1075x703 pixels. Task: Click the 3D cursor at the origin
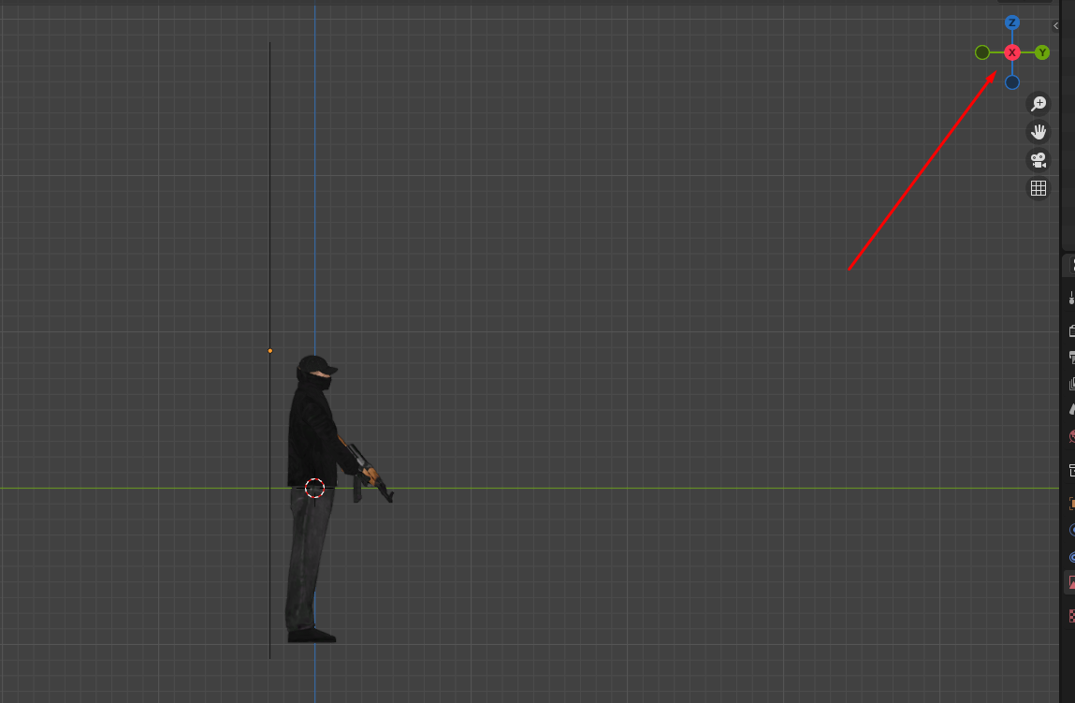click(314, 488)
